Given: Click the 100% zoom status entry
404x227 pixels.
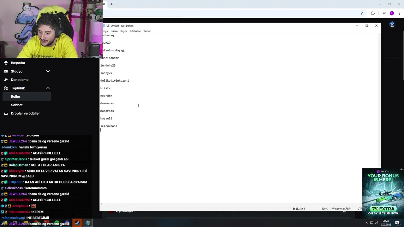Looking at the screenshot, I should point(324,209).
